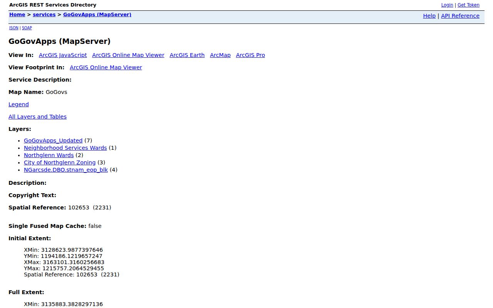Click the Full Extent heading

[26, 292]
